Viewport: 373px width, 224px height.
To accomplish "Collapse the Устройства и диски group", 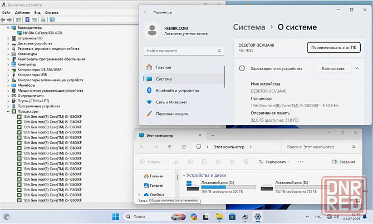I will [x=184, y=175].
